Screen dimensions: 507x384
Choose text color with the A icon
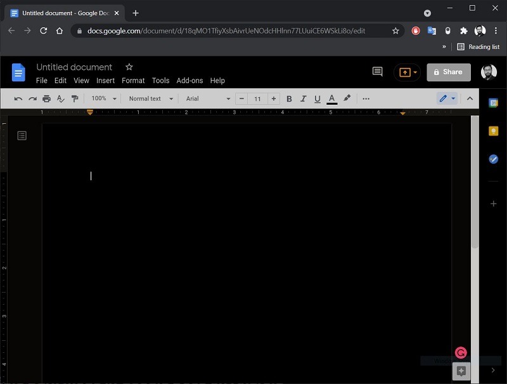pos(331,99)
